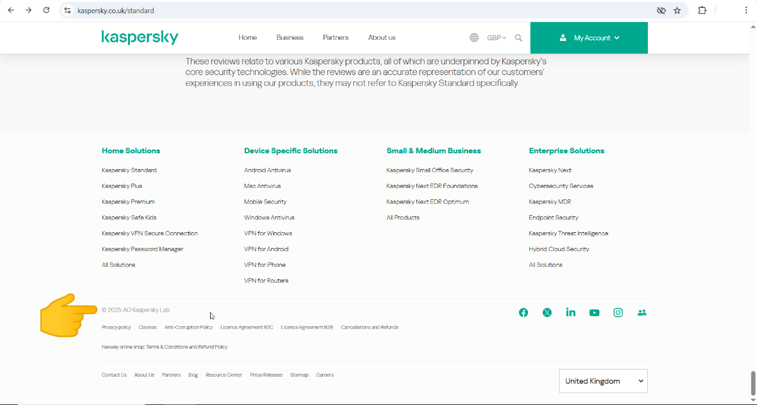757x405 pixels.
Task: Click the page vertical scrollbar thumb
Action: (753, 382)
